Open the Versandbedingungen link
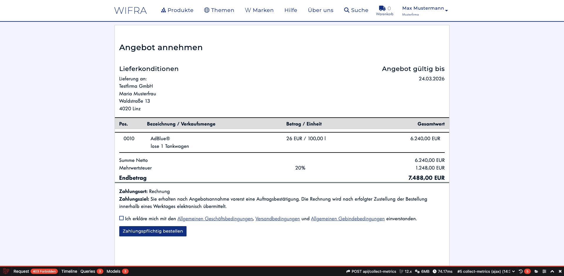564x276 pixels. pos(277,219)
